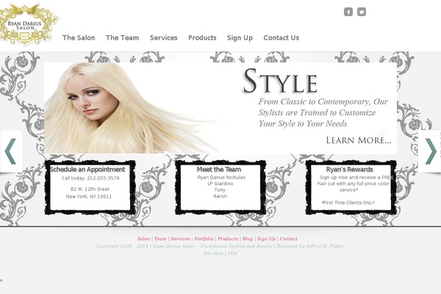The height and width of the screenshot is (294, 441).
Task: Open Portfolio footer link
Action: click(204, 239)
